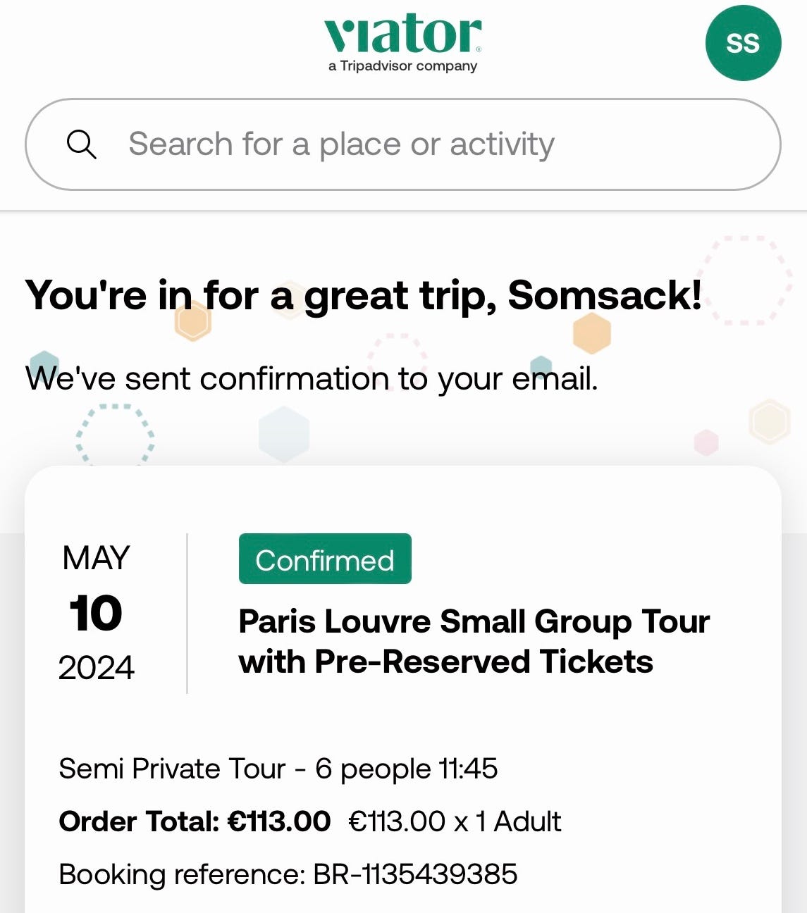Click the magnifying glass search icon
The height and width of the screenshot is (913, 807).
pyautogui.click(x=82, y=144)
